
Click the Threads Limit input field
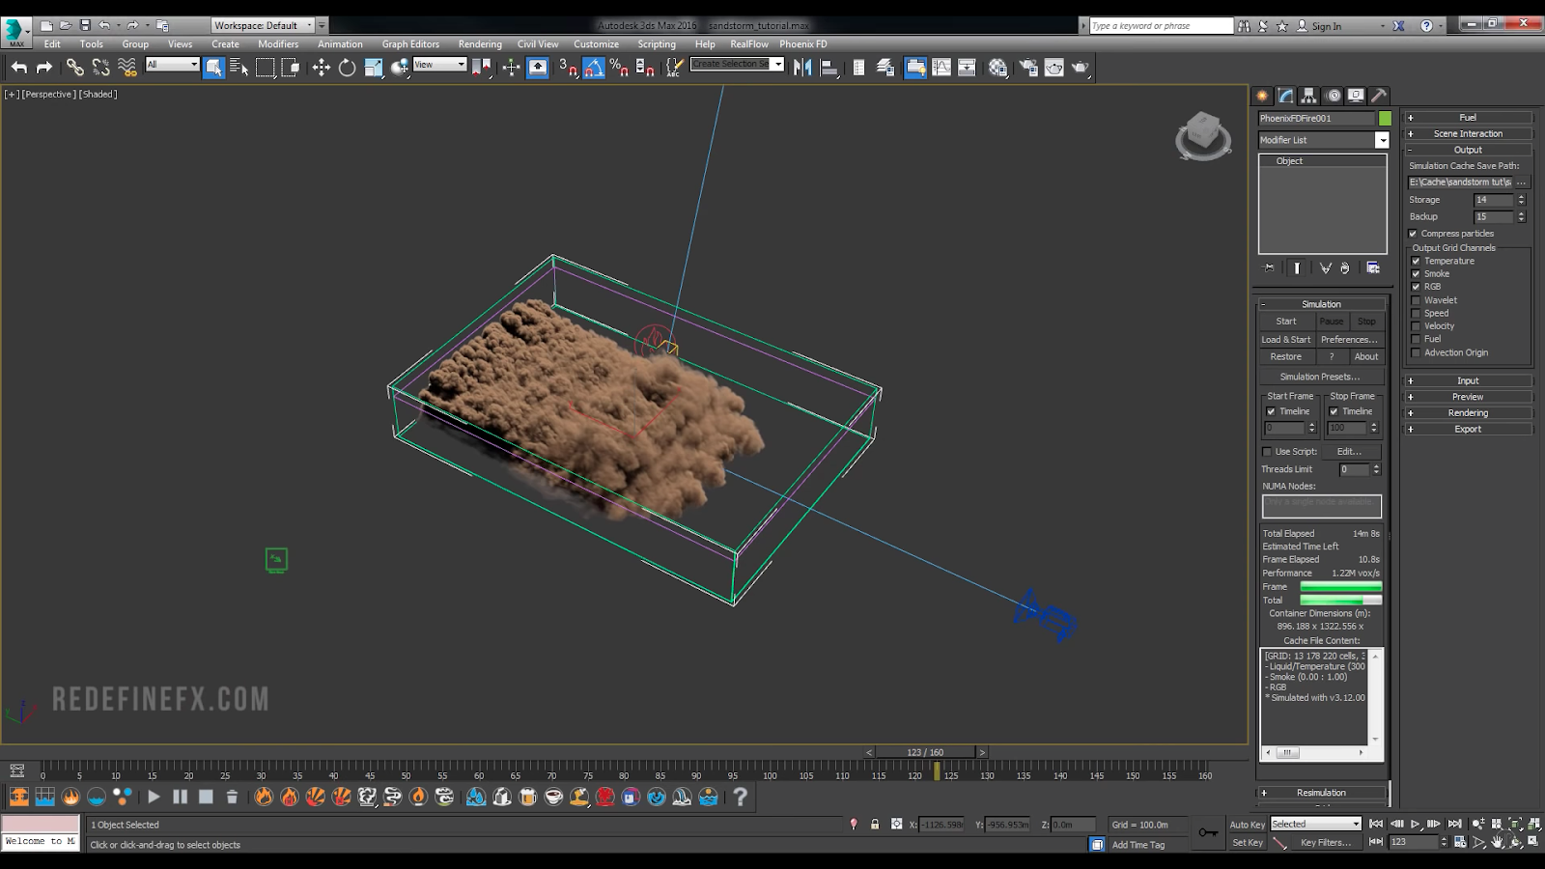(1354, 469)
